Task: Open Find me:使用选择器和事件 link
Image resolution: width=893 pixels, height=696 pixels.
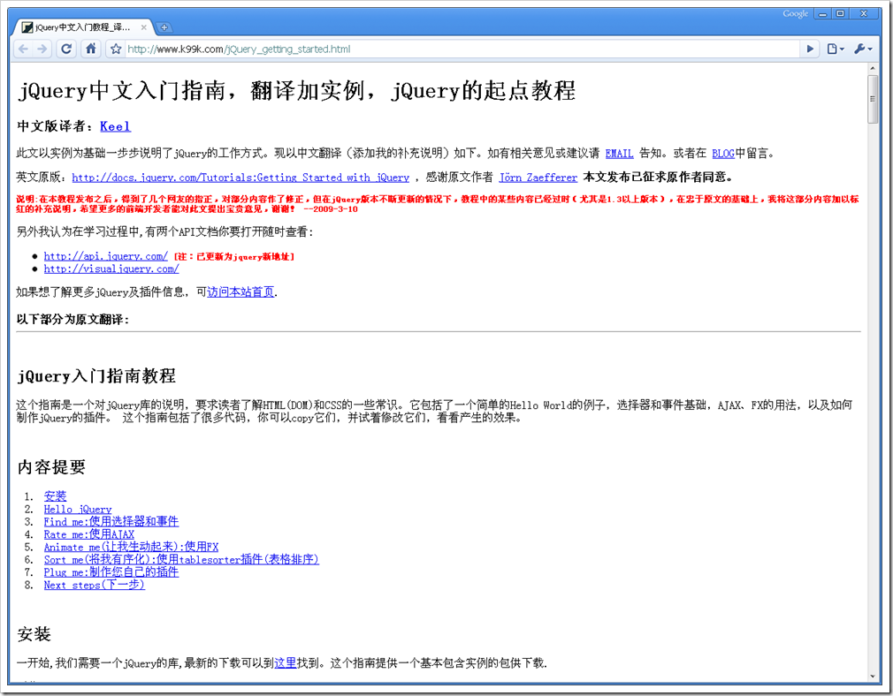Action: click(111, 522)
